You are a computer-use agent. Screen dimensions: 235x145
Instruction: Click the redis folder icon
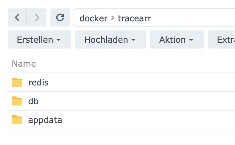click(17, 83)
